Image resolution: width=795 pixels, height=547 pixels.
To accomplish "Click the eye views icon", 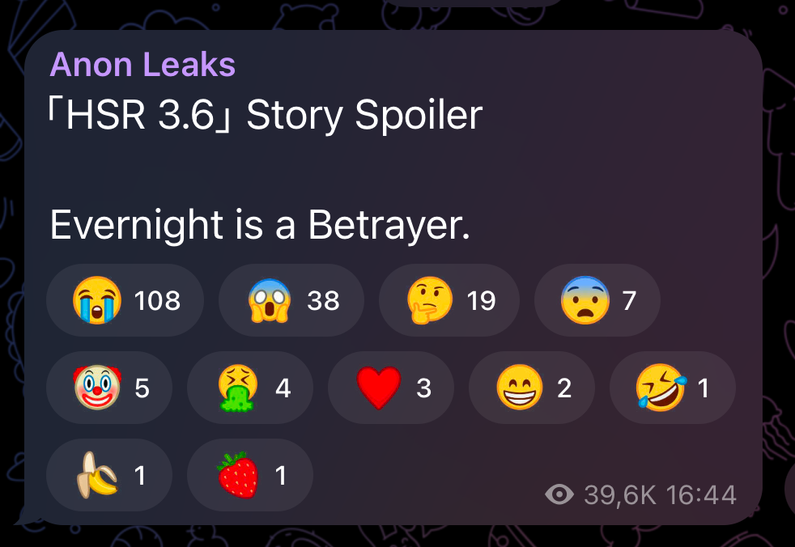I will 559,494.
